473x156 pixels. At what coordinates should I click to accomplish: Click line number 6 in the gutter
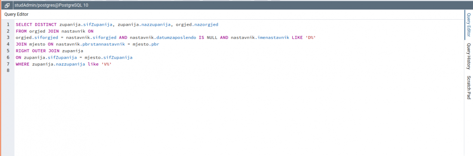coord(8,57)
